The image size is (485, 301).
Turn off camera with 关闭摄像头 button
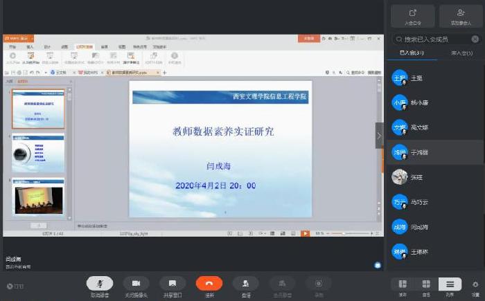(136, 283)
